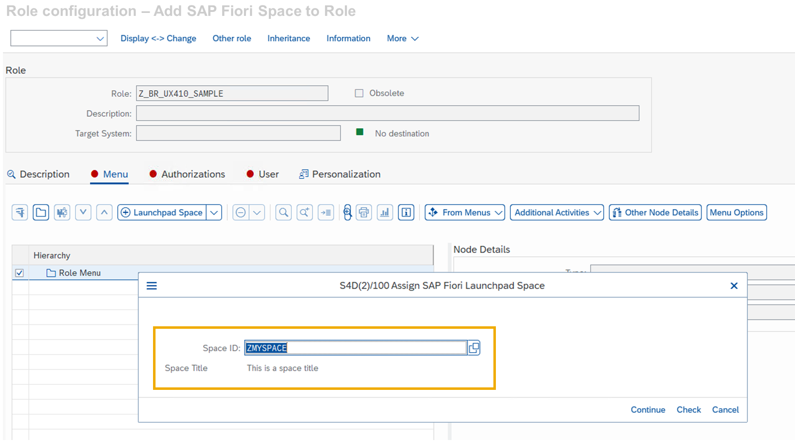The width and height of the screenshot is (795, 445).
Task: Open the Space ID value help icon
Action: (x=474, y=348)
